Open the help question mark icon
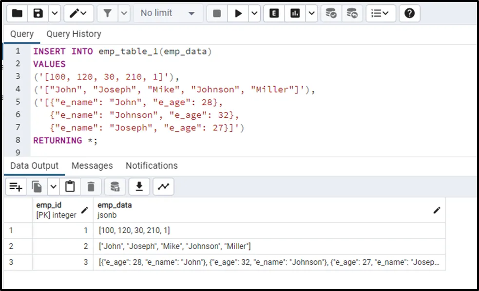Viewport: 479px width, 291px height. tap(409, 14)
